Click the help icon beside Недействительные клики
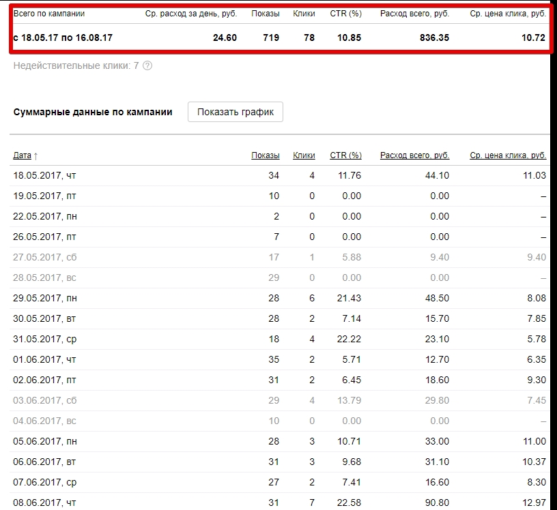557x510 pixels. point(147,65)
